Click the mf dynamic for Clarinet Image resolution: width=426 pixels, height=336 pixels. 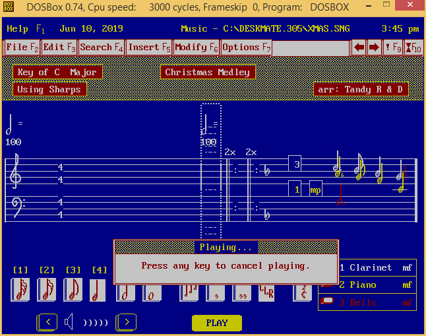pos(407,268)
